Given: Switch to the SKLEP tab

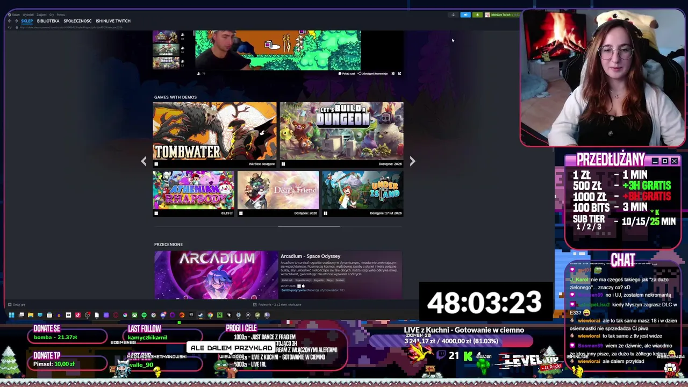Looking at the screenshot, I should coord(27,21).
